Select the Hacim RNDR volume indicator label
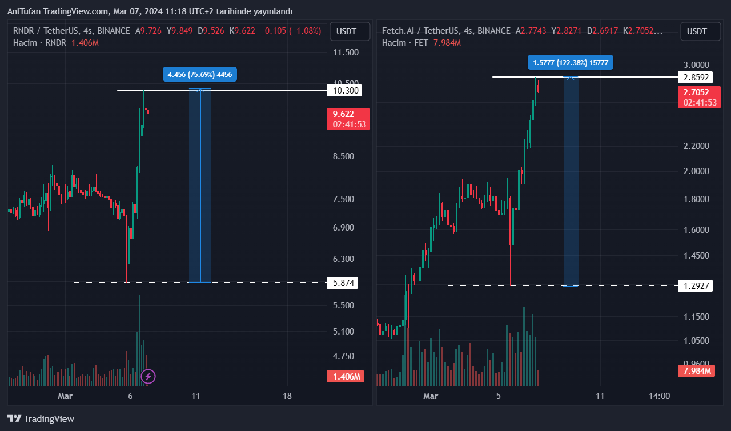 click(39, 43)
